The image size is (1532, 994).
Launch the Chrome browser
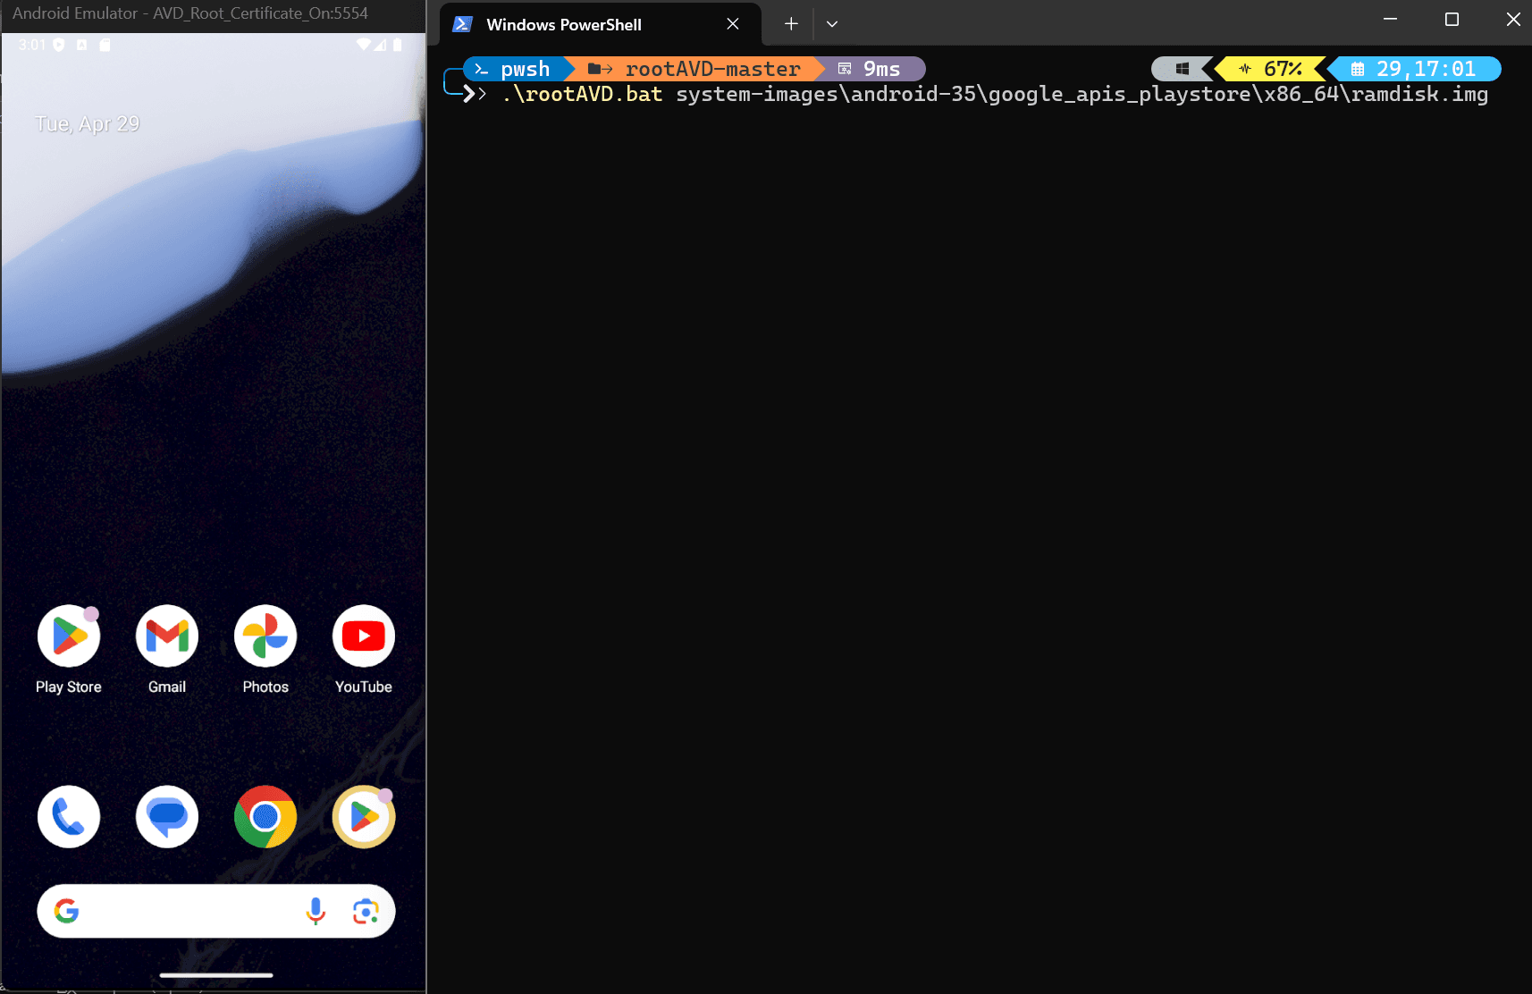[265, 817]
